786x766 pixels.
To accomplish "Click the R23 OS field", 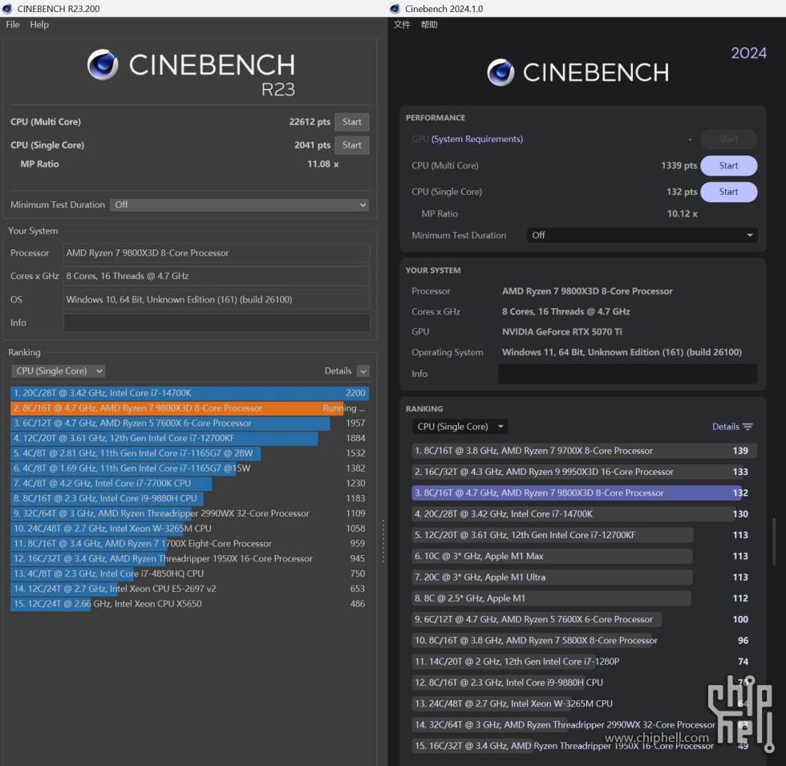I will [217, 300].
